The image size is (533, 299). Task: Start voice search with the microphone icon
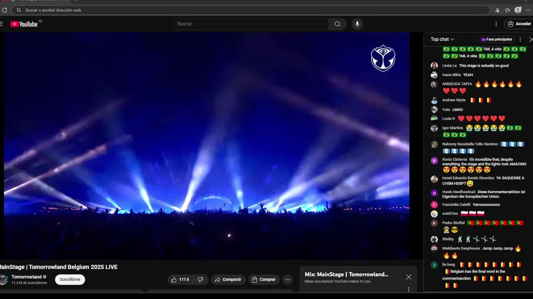click(357, 24)
